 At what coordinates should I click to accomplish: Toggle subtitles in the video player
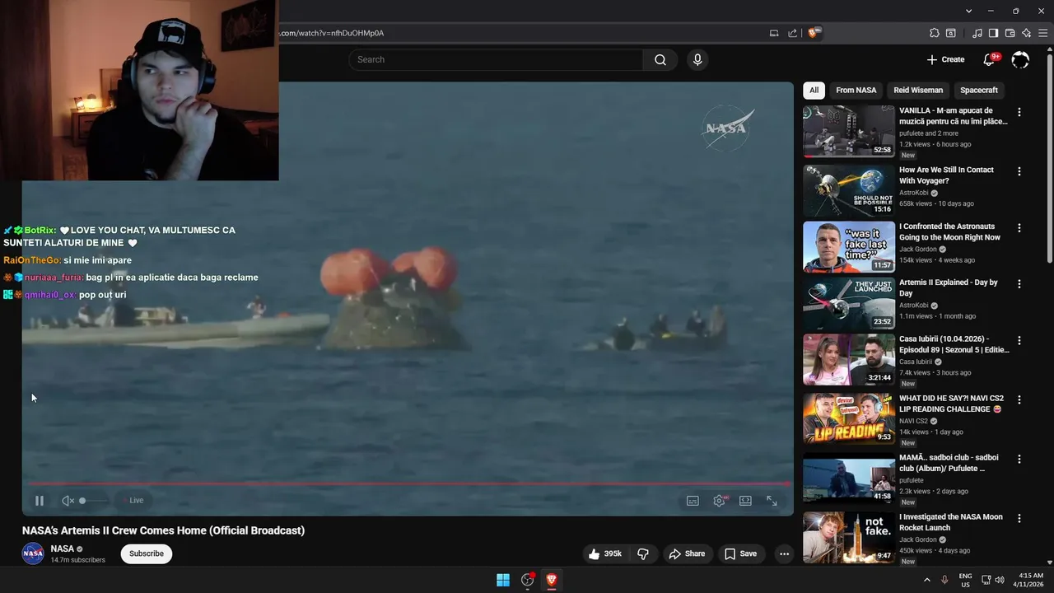coord(693,501)
